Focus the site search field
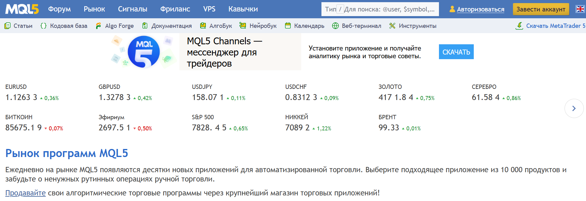Image resolution: width=586 pixels, height=201 pixels. coord(380,9)
